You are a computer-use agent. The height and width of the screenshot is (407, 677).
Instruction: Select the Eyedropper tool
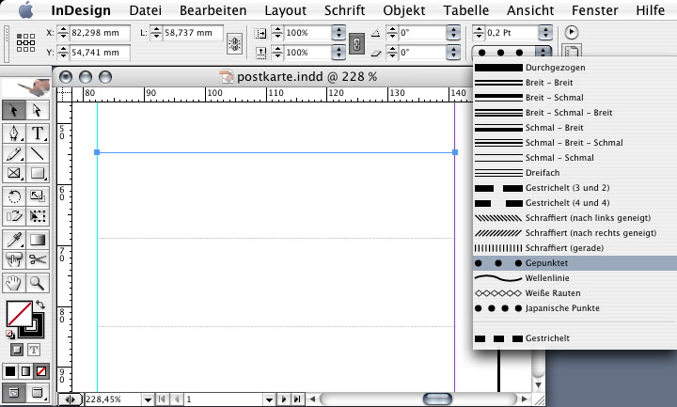tap(14, 239)
